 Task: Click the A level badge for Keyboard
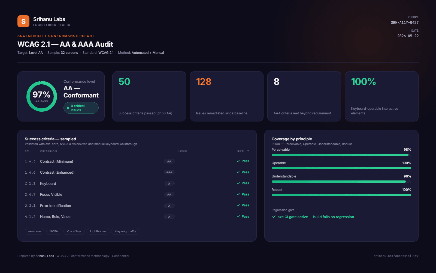tap(169, 183)
